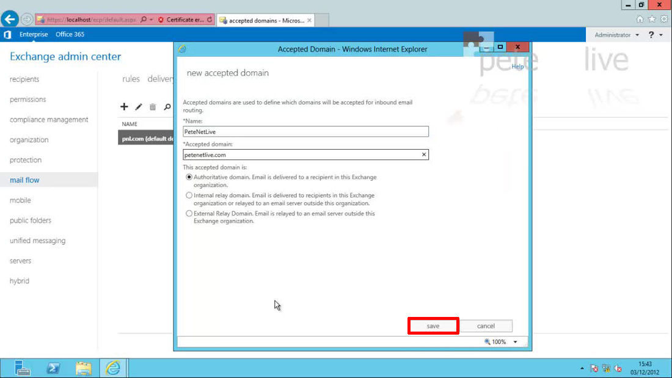Image resolution: width=672 pixels, height=378 pixels.
Task: Go to compliance management section
Action: click(x=49, y=120)
